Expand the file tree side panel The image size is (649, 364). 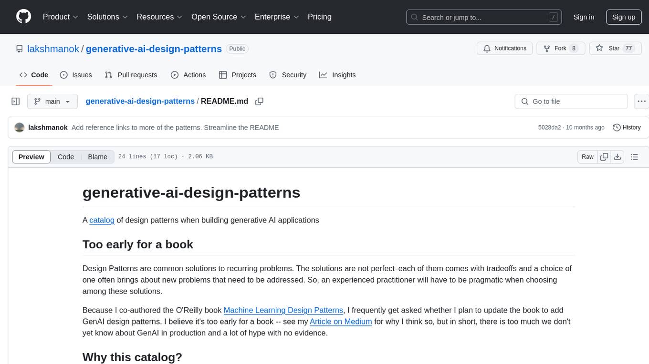tap(16, 101)
